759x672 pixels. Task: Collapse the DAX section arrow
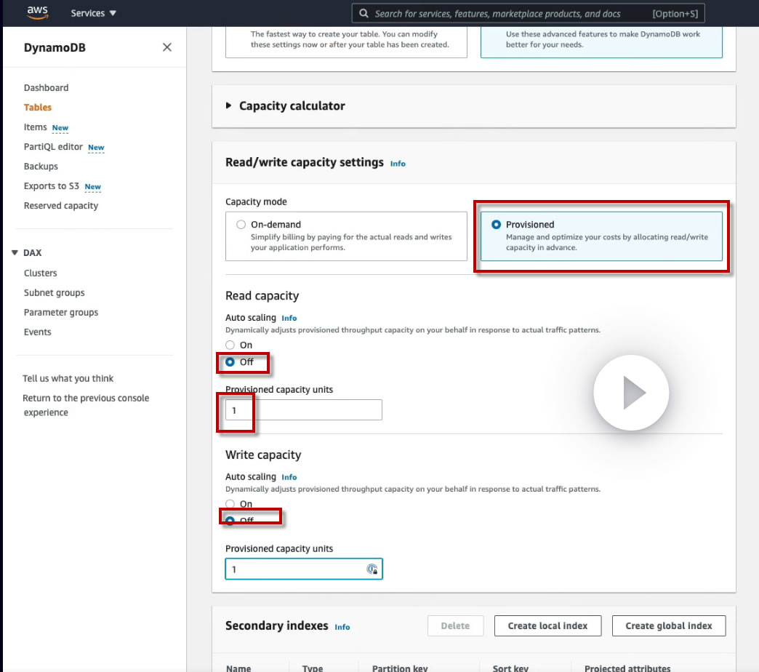coord(15,252)
